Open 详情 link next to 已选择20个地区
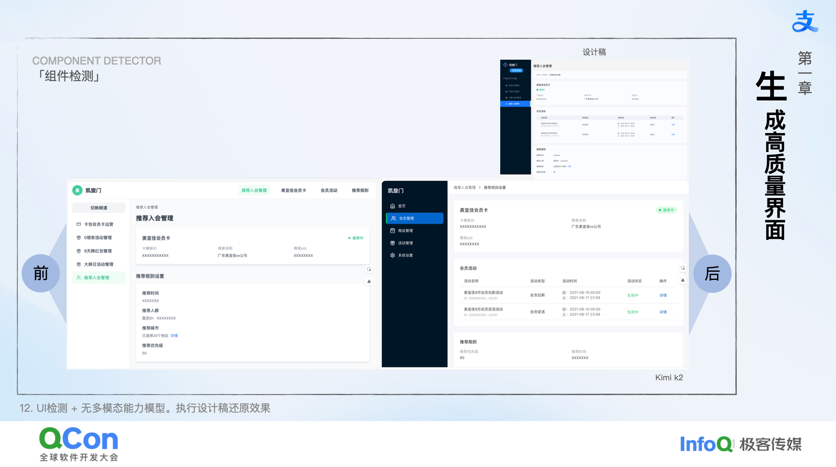Screen dimensions: 836x467 174,336
